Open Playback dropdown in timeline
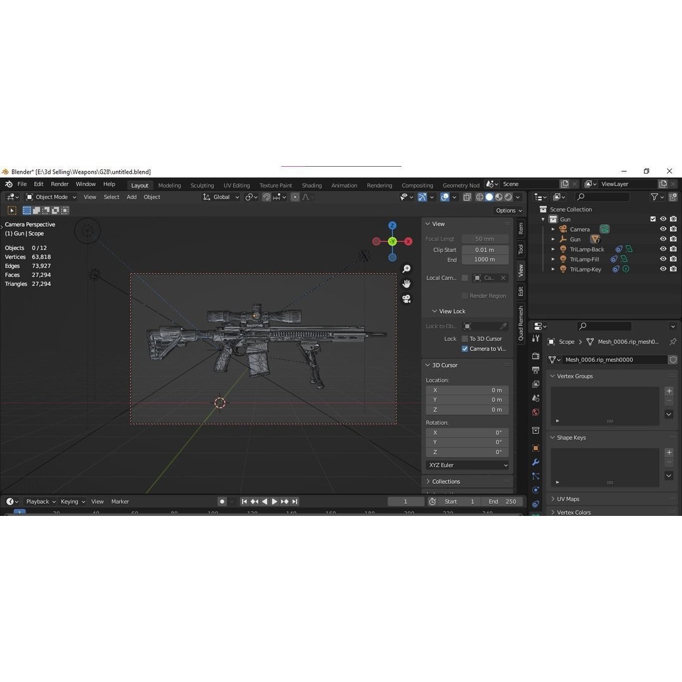The width and height of the screenshot is (682, 682). coord(41,501)
